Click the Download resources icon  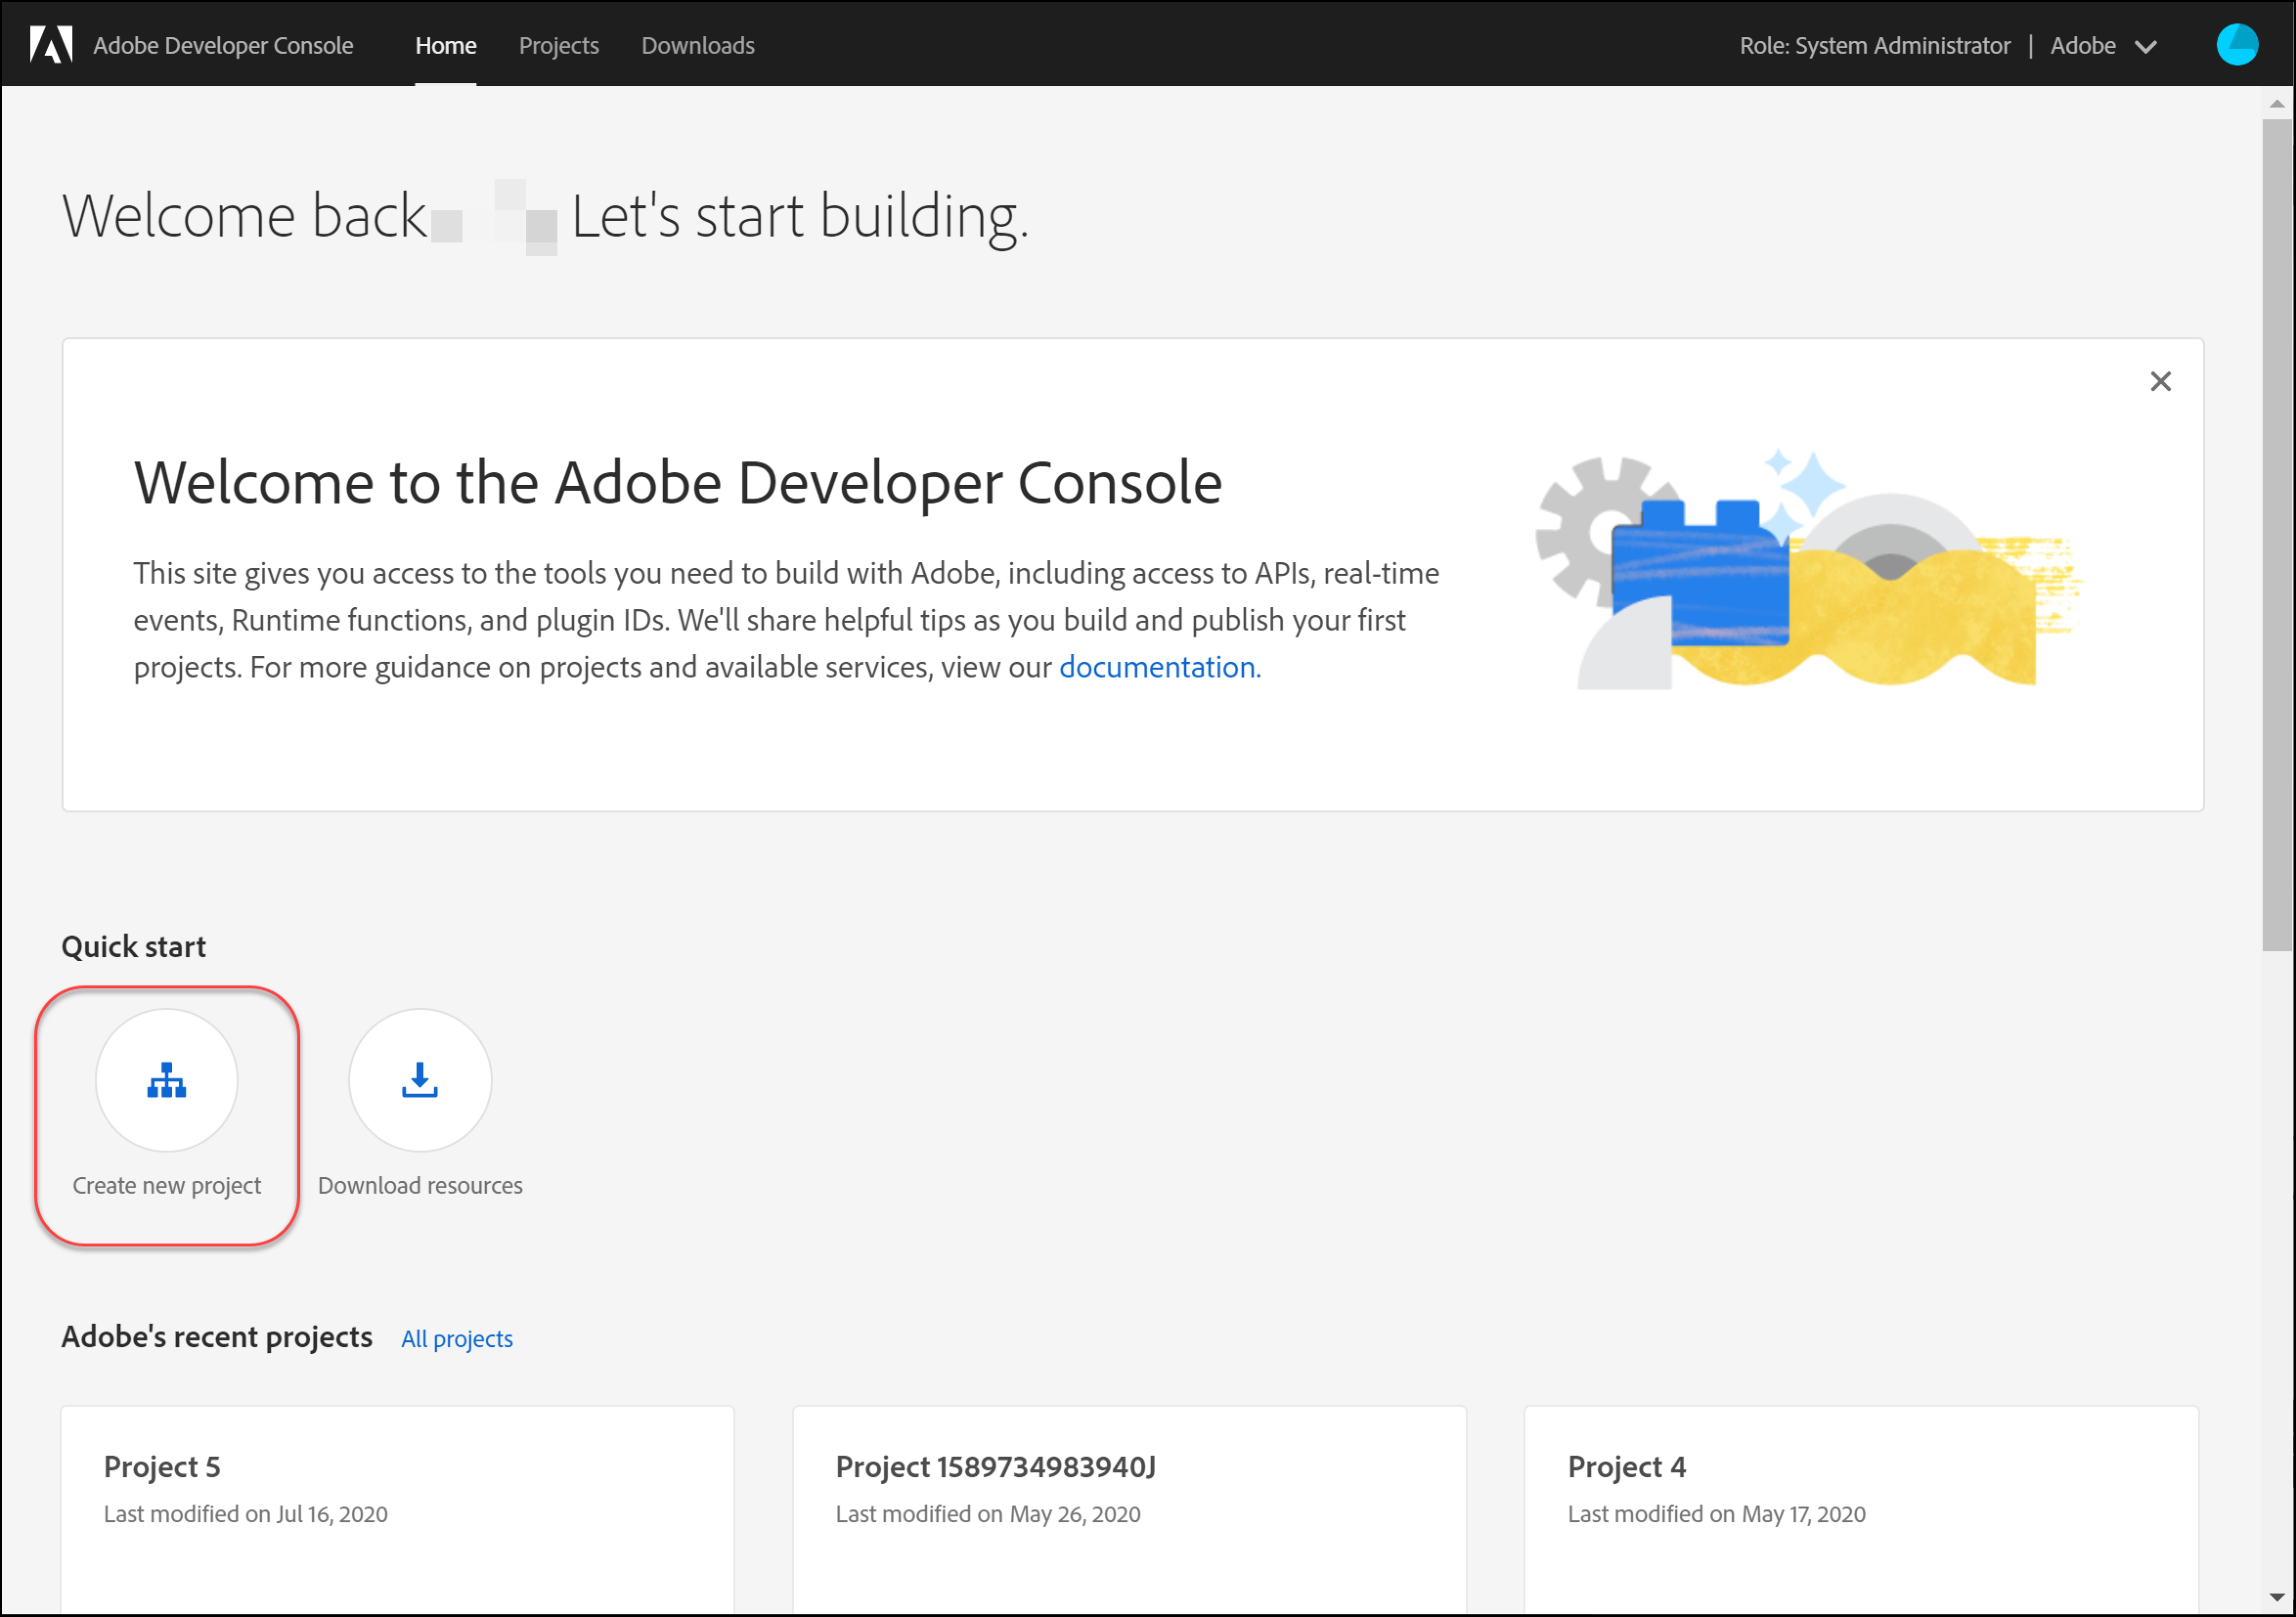pos(420,1080)
